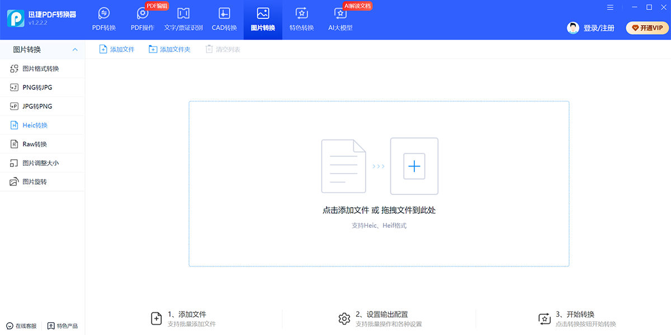This screenshot has width=671, height=335.
Task: Click the 开通VIP button
Action: 647,28
